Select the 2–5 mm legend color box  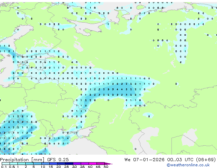tap(29, 164)
